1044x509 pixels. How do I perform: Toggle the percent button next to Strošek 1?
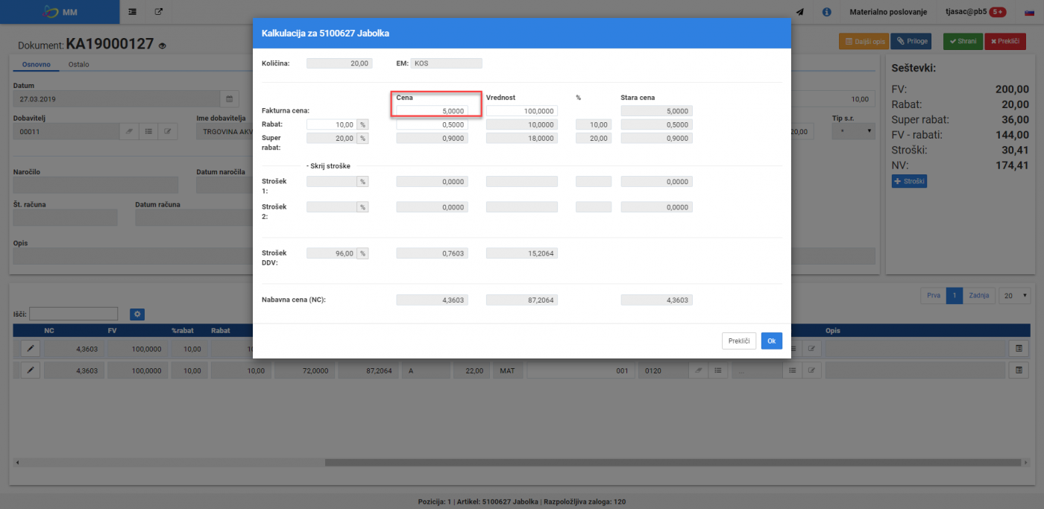click(x=363, y=181)
